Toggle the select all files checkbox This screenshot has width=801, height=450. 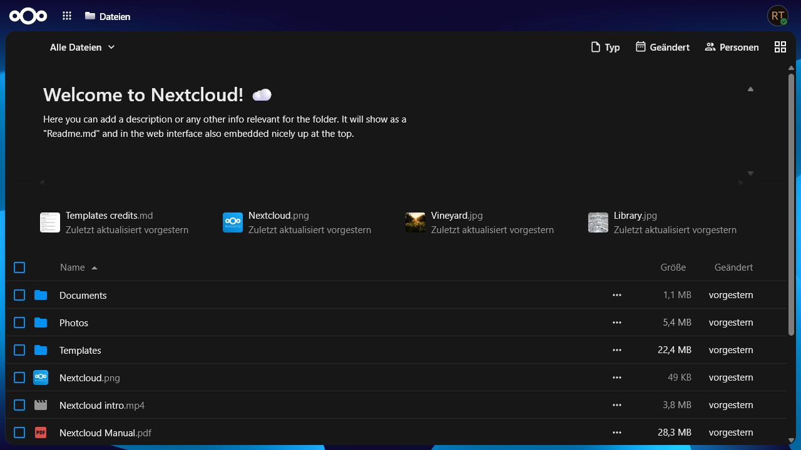pyautogui.click(x=19, y=267)
